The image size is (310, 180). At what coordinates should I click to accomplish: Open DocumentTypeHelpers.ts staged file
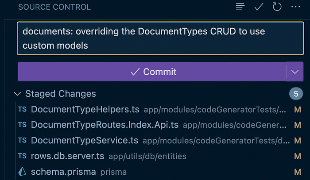(x=85, y=109)
